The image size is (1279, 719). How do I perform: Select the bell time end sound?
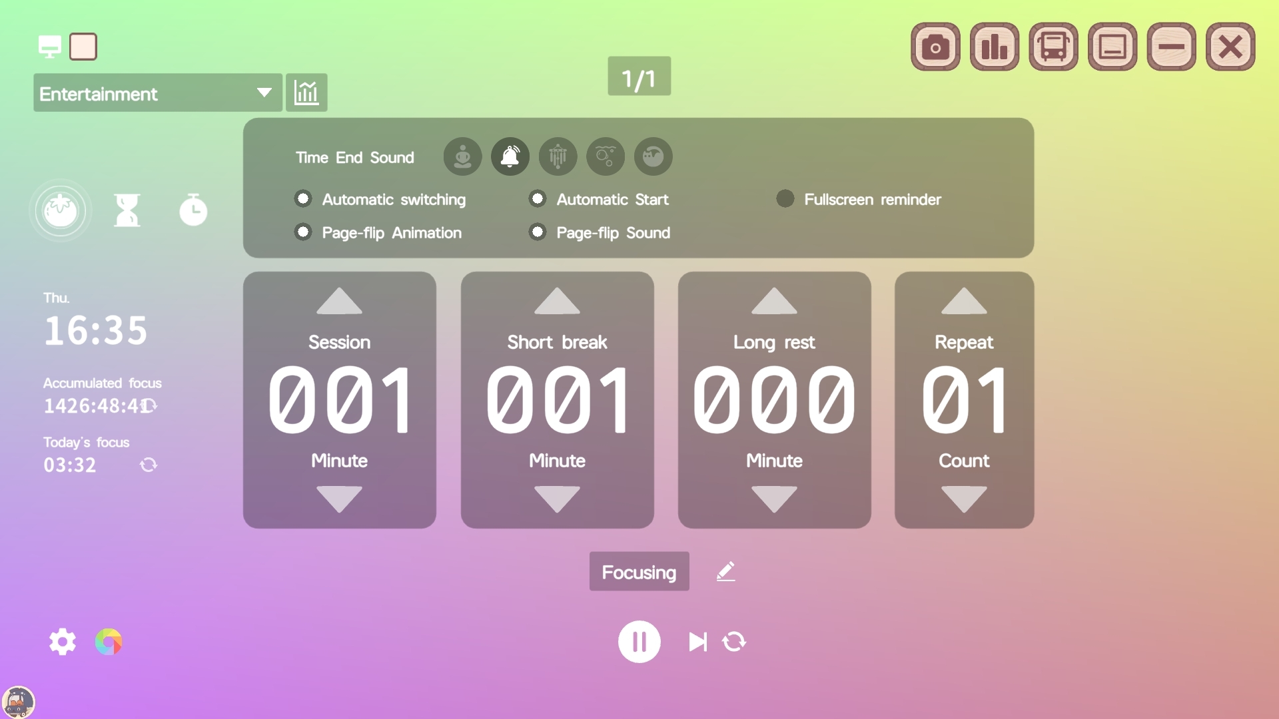[x=510, y=157]
